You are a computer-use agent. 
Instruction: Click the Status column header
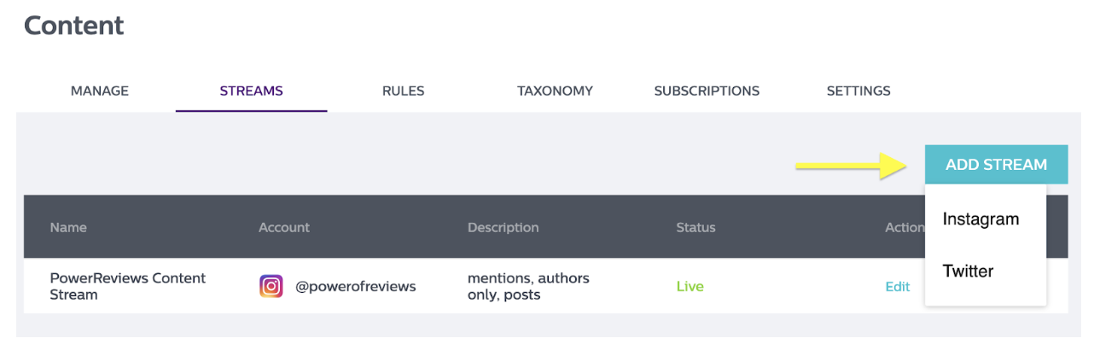click(x=695, y=228)
